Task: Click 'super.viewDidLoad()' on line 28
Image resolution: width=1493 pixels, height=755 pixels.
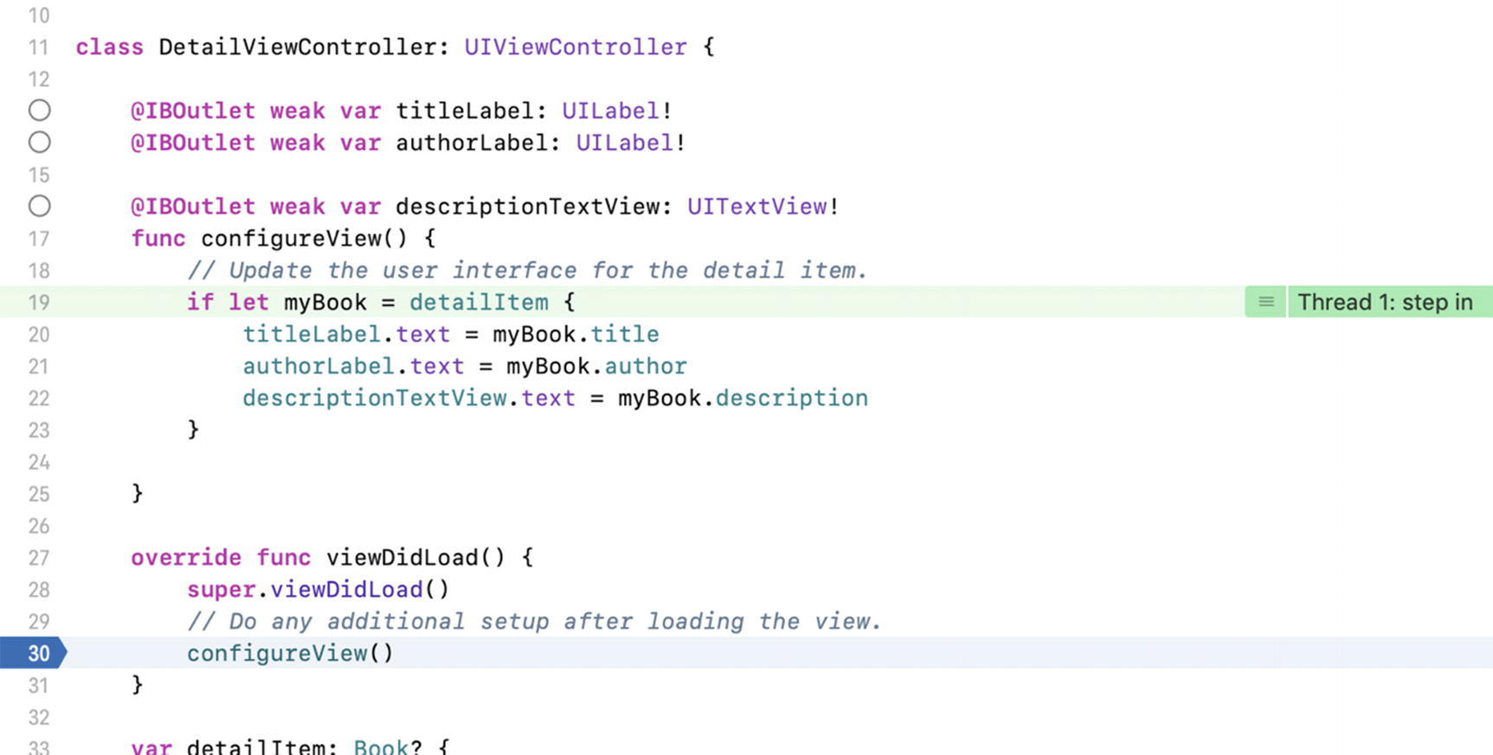Action: tap(319, 590)
